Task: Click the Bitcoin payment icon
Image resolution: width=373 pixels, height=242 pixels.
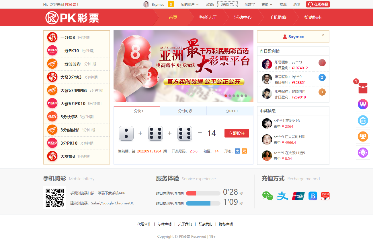Action: [x=313, y=196]
